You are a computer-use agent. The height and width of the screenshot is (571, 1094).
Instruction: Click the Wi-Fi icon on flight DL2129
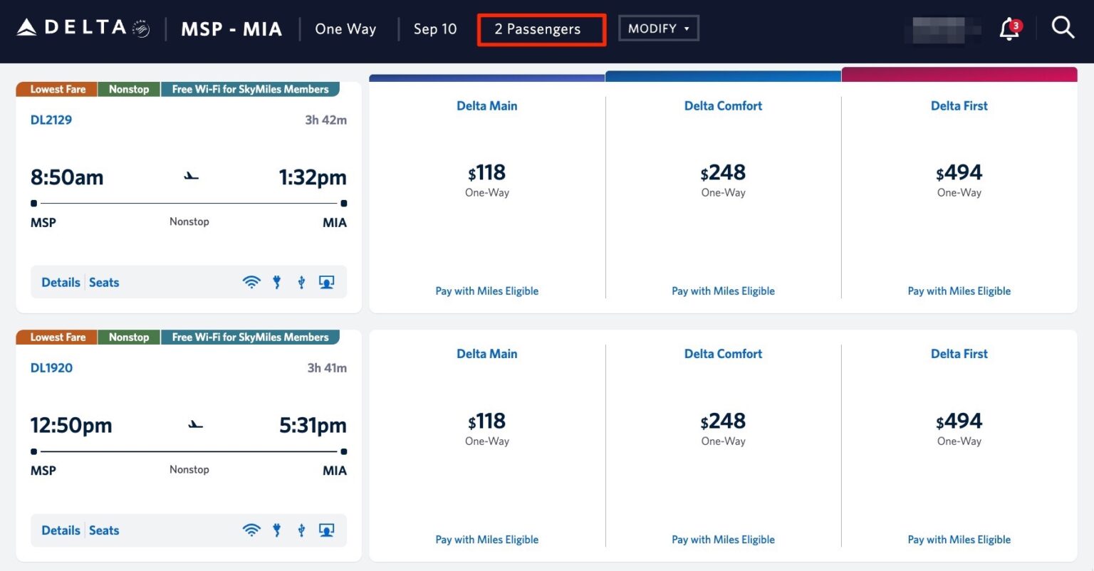point(251,282)
